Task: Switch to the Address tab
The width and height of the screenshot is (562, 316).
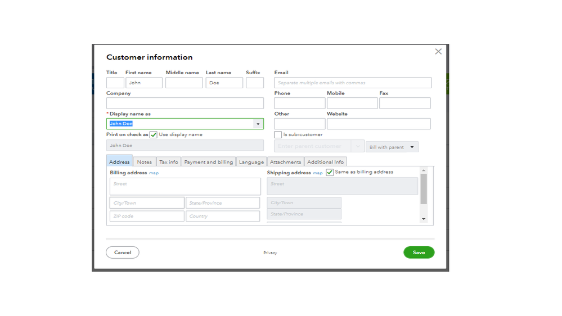Action: [x=119, y=161]
